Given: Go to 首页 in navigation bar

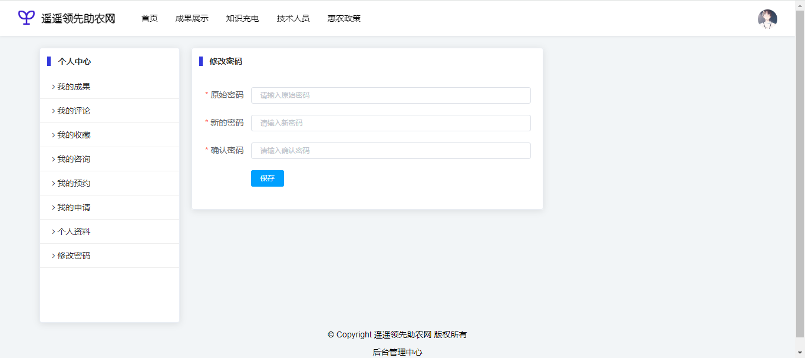Looking at the screenshot, I should point(150,18).
